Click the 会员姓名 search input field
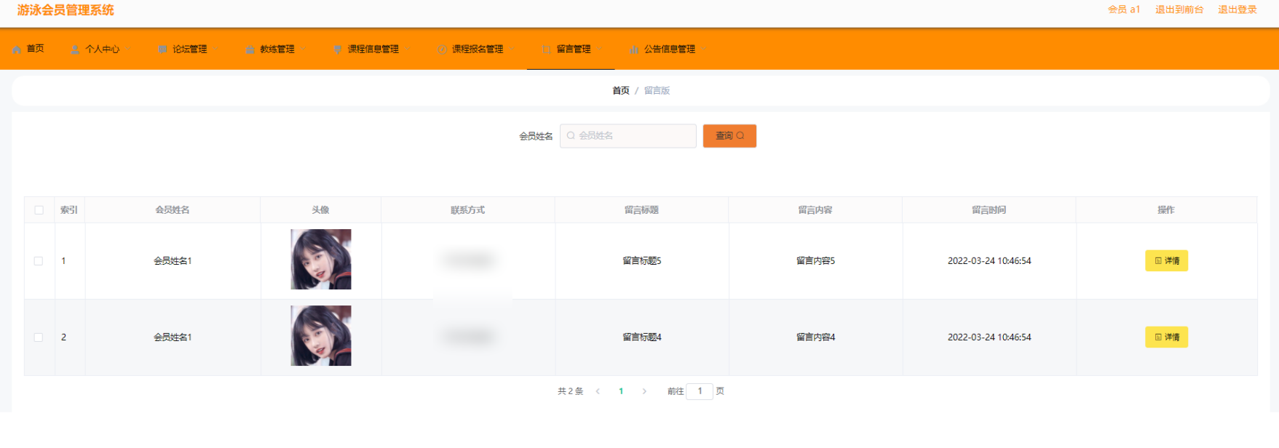 (x=628, y=136)
